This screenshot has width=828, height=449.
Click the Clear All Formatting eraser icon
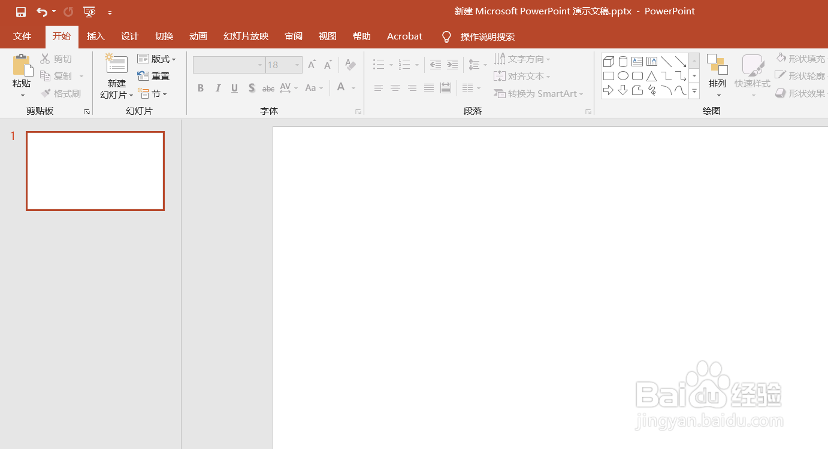pos(350,65)
